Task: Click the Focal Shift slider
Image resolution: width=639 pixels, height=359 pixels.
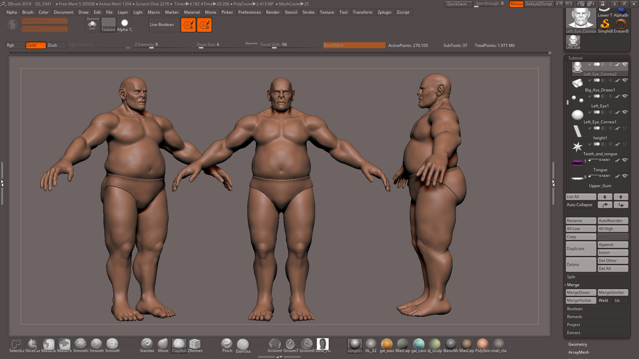Action: 290,45
